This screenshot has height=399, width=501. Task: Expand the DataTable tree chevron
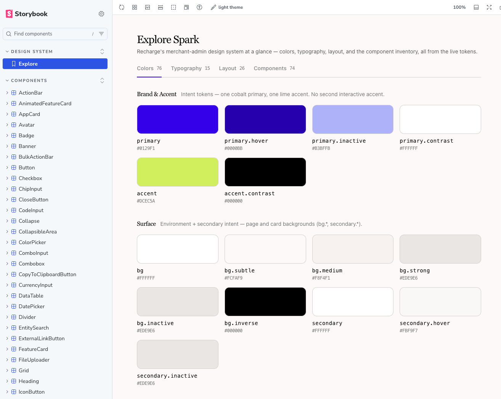tap(7, 296)
